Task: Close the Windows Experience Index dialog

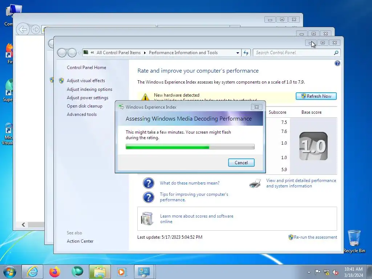Action: [256, 107]
